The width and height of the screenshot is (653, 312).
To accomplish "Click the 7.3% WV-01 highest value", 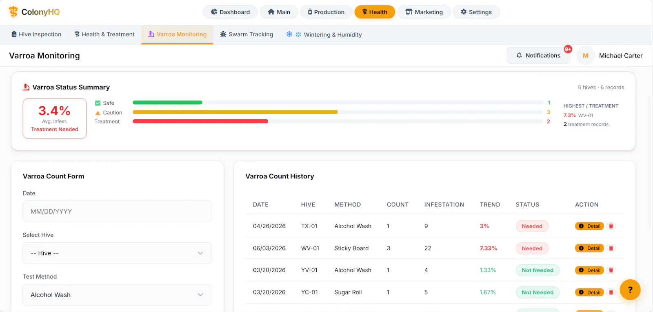I will point(578,115).
